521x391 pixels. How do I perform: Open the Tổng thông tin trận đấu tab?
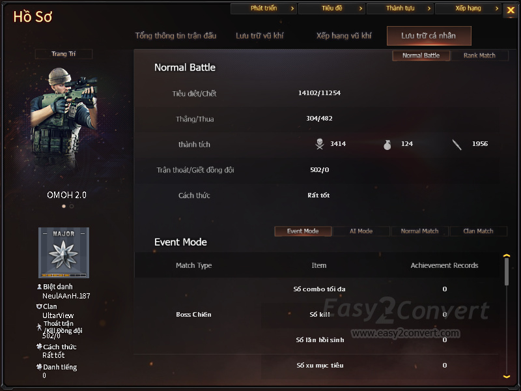coord(175,36)
